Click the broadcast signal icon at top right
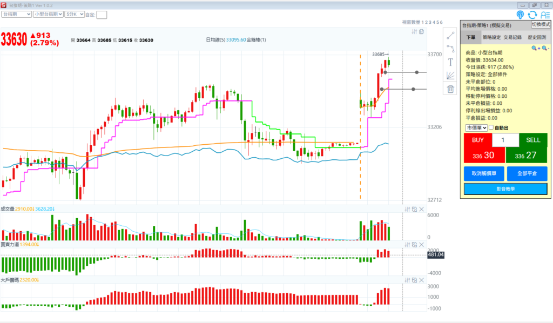Screen dimensions: 553x323 click(x=520, y=15)
